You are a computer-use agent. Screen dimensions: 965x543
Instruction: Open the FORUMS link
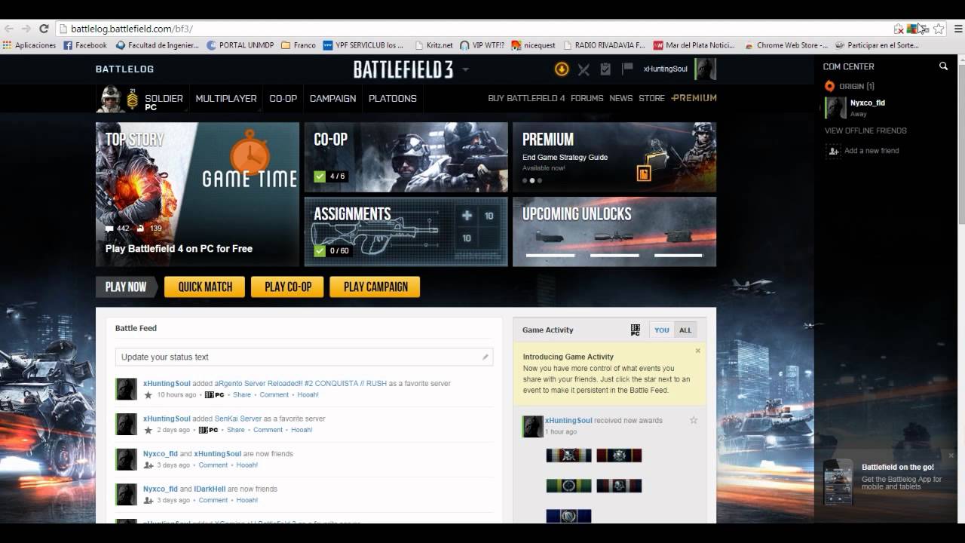[x=587, y=98]
